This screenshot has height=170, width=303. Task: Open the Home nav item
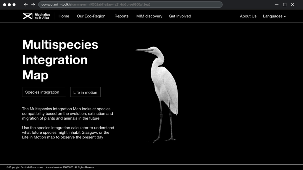point(64,16)
